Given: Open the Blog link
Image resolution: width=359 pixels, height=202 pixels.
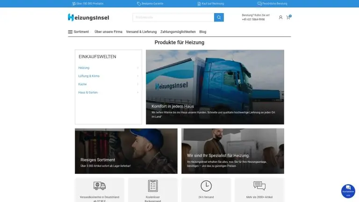Looking at the screenshot, I should coord(202,32).
